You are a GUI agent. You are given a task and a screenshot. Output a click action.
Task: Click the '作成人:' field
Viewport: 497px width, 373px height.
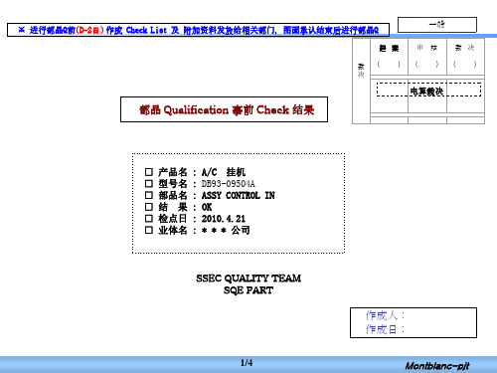pyautogui.click(x=386, y=315)
